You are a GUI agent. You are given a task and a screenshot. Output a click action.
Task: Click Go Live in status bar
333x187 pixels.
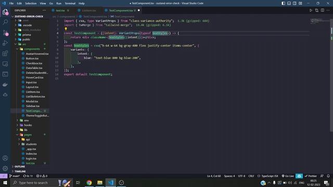pyautogui.click(x=288, y=176)
